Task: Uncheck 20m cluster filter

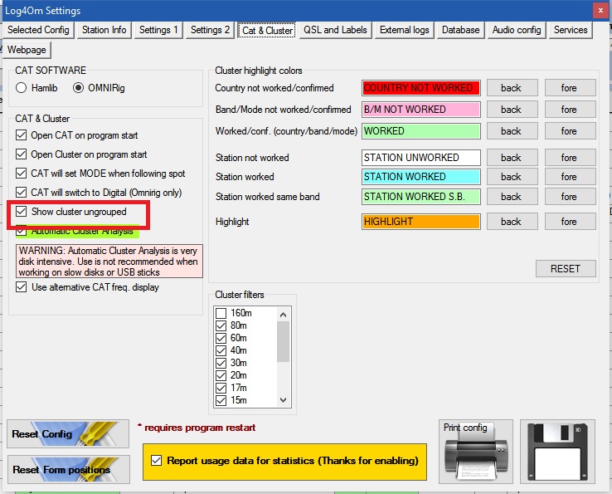Action: (221, 375)
